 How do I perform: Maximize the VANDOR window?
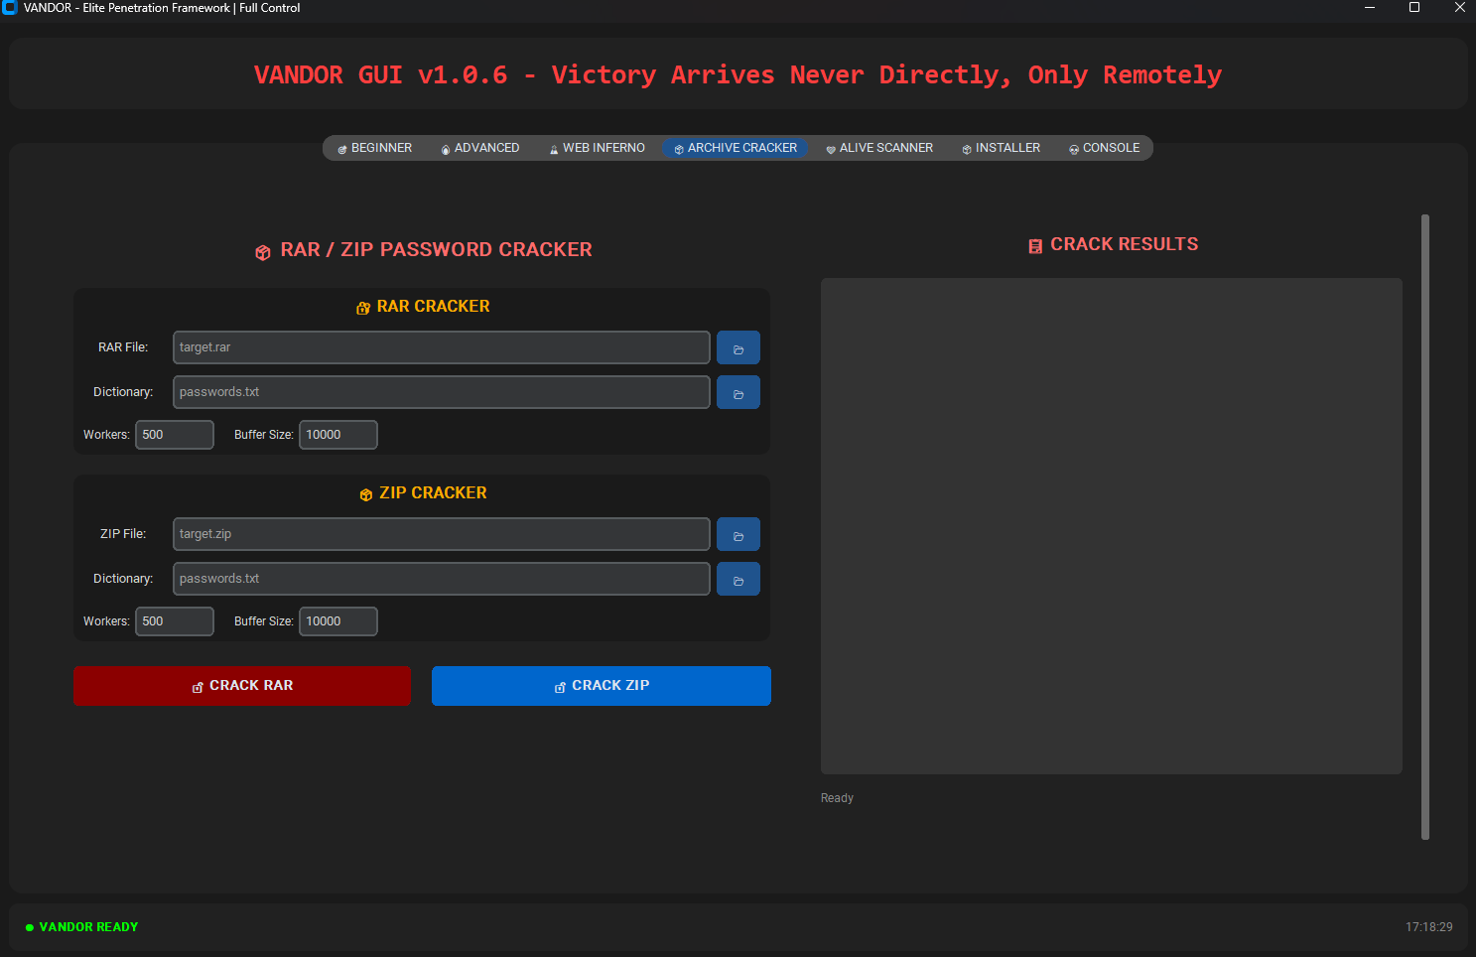point(1414,8)
